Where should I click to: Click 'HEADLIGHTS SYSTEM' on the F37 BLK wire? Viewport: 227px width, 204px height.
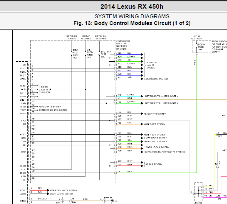tap(155, 114)
